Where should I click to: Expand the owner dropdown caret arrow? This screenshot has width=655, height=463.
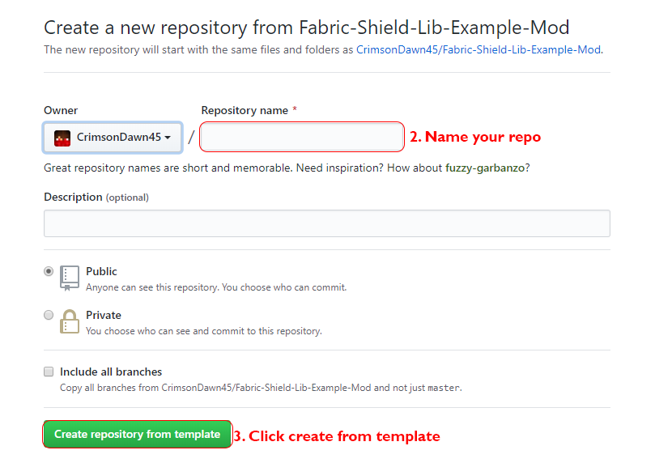click(168, 138)
